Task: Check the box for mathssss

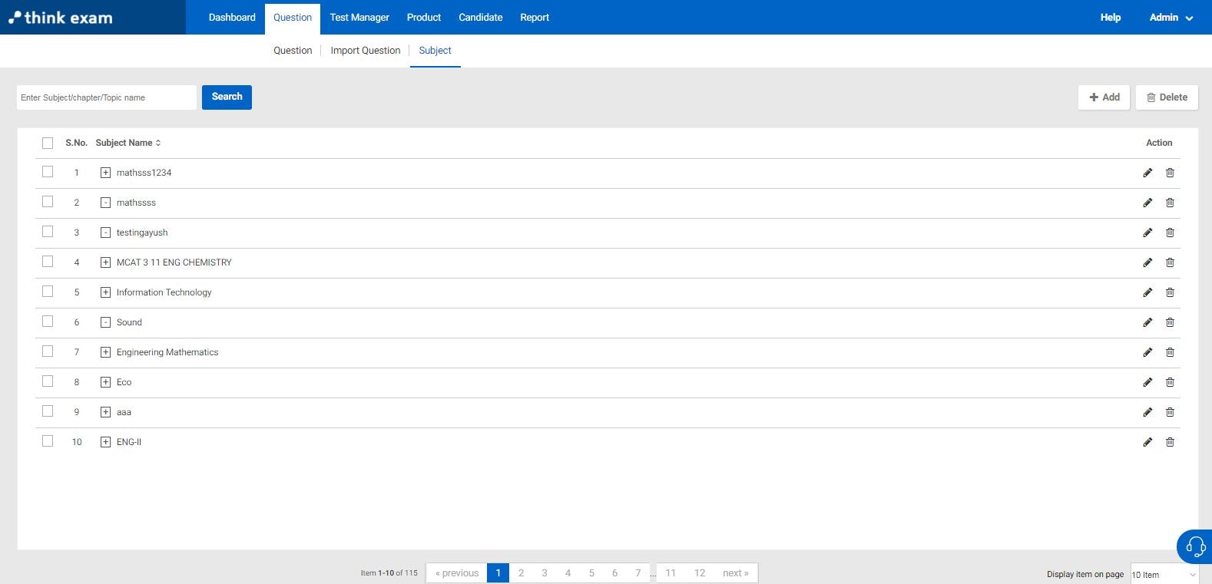Action: pos(48,202)
